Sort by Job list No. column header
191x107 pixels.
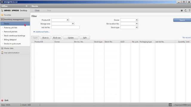point(165,42)
